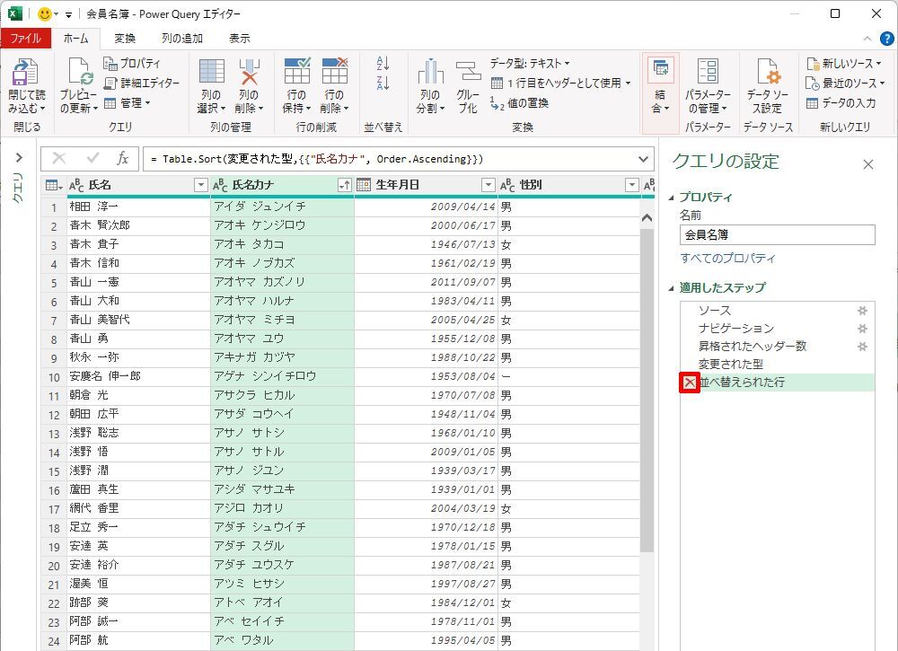Click the すべてのプロパティ link
The image size is (898, 651).
pos(727,259)
